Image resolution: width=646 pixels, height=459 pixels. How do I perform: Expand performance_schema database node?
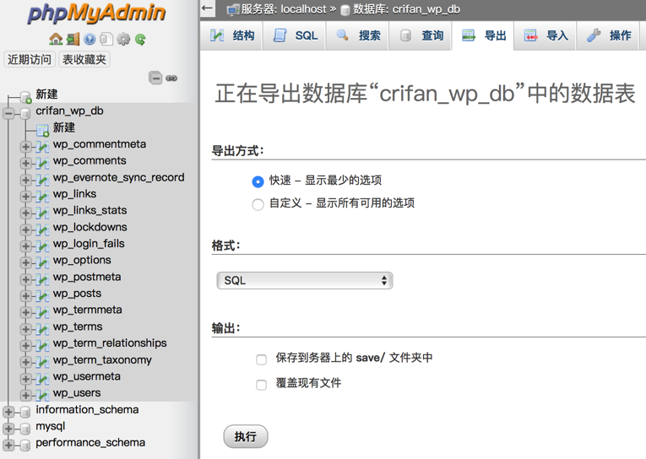[8, 445]
